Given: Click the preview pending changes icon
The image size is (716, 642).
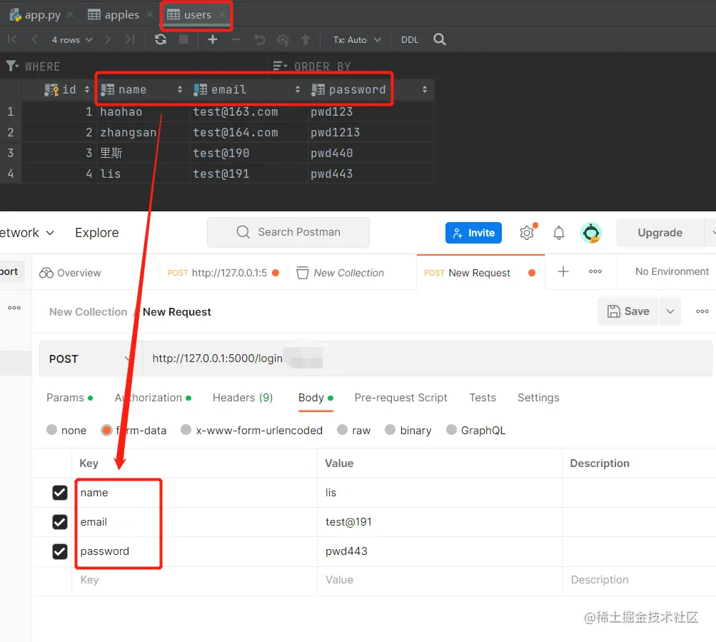Looking at the screenshot, I should coord(283,40).
